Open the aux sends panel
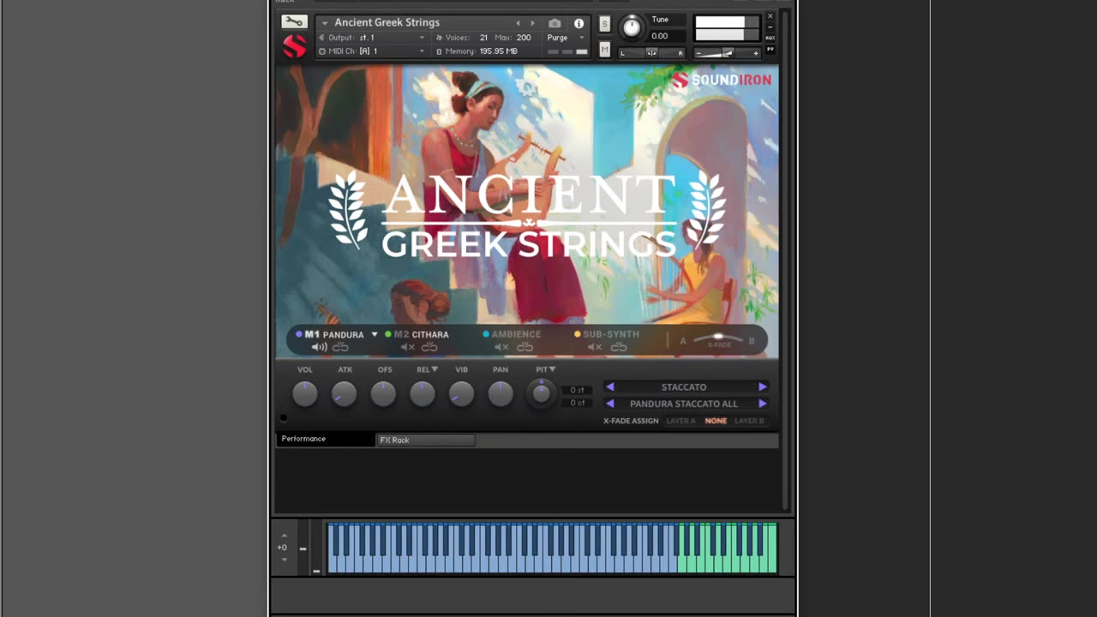 point(770,38)
